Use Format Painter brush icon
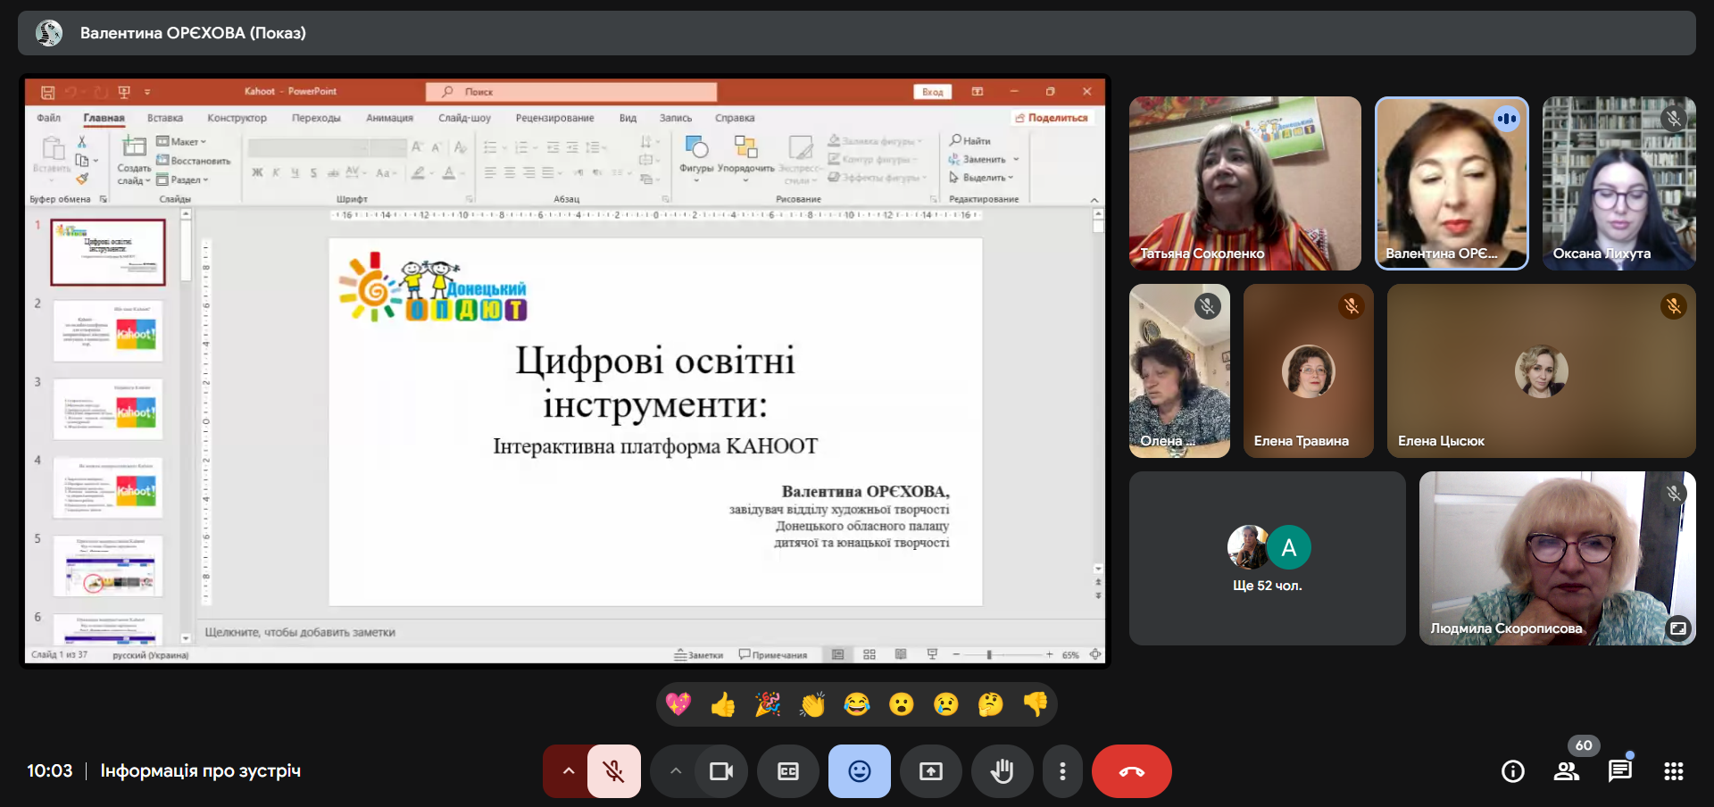This screenshot has height=807, width=1714. point(82,179)
